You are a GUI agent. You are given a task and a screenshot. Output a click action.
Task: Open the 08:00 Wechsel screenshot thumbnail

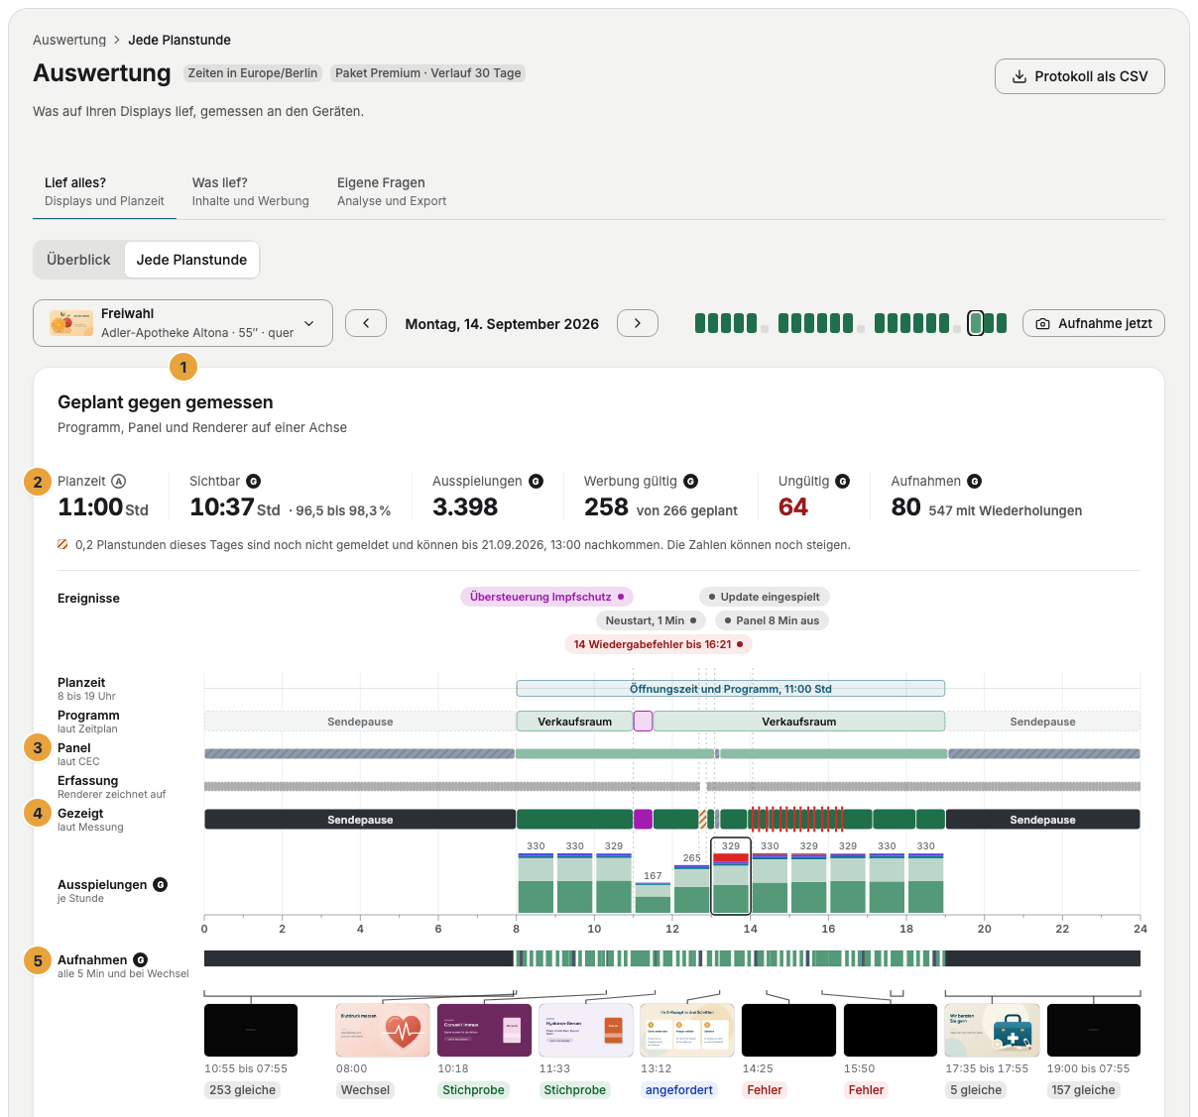(x=383, y=1030)
